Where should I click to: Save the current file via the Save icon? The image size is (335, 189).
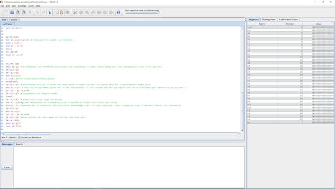18,12
